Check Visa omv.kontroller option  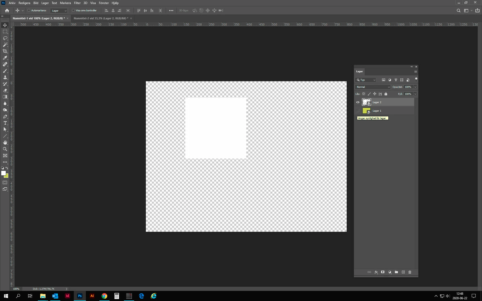click(73, 11)
